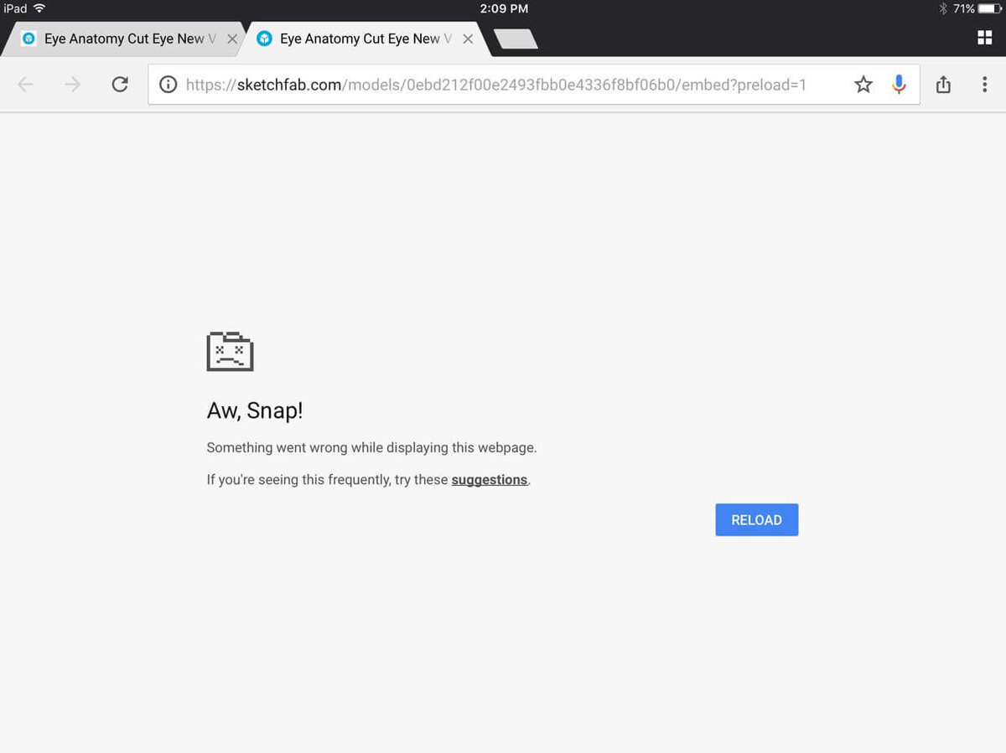This screenshot has height=753, width=1006.
Task: View site information via the info icon
Action: [x=168, y=84]
